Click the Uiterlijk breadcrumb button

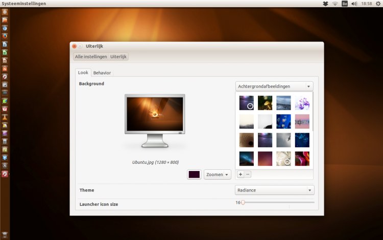coord(118,56)
